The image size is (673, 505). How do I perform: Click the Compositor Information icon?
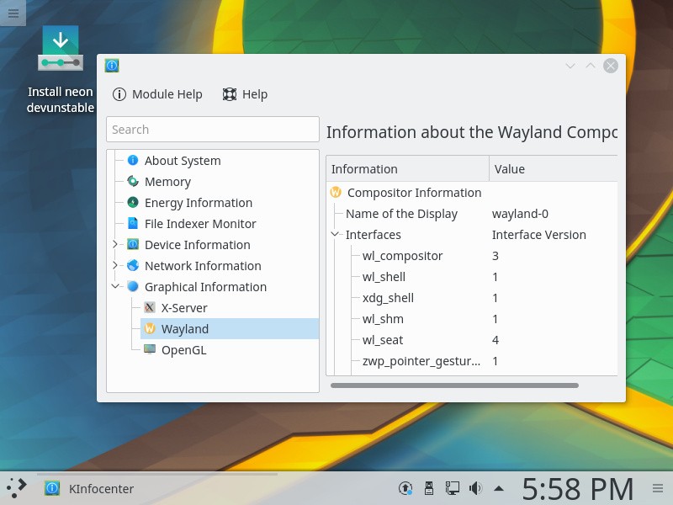336,193
